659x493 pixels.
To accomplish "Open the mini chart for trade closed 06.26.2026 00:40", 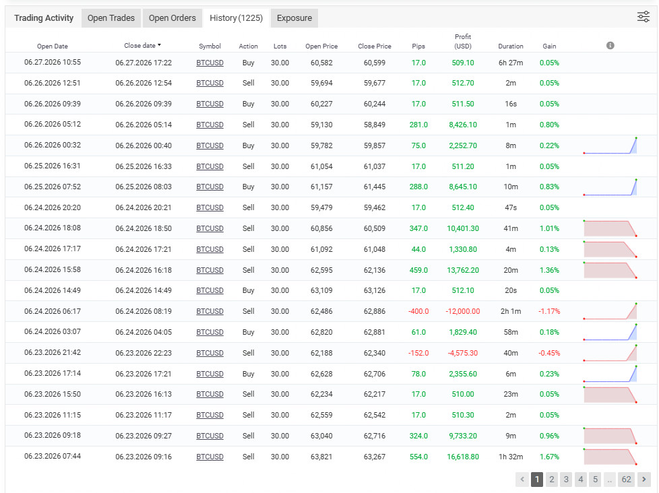I will [610, 145].
